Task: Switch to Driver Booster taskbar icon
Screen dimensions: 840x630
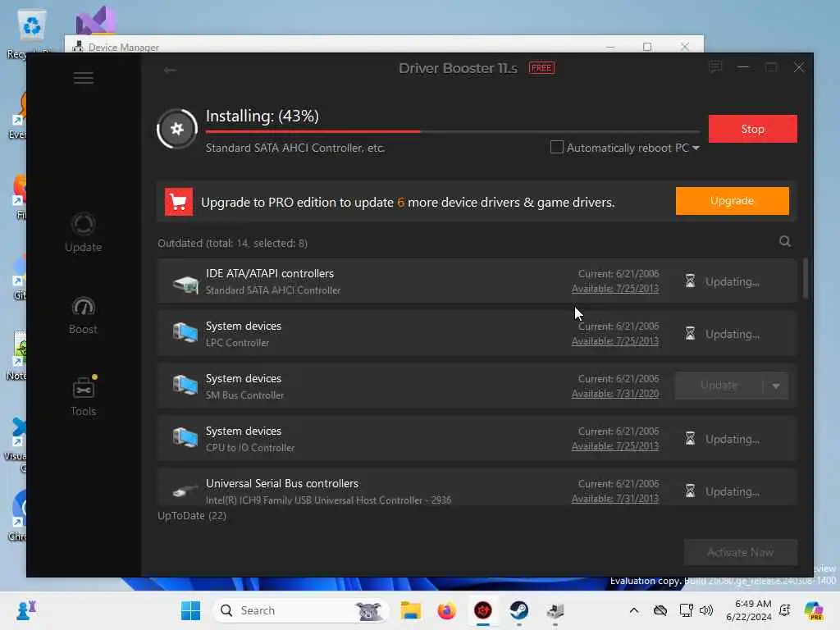Action: [482, 610]
